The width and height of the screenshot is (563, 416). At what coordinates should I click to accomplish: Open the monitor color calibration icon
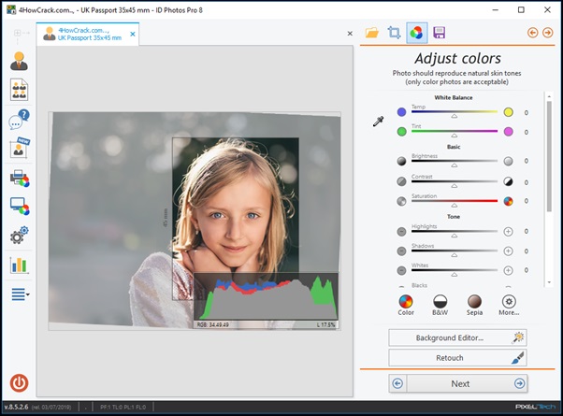[20, 206]
